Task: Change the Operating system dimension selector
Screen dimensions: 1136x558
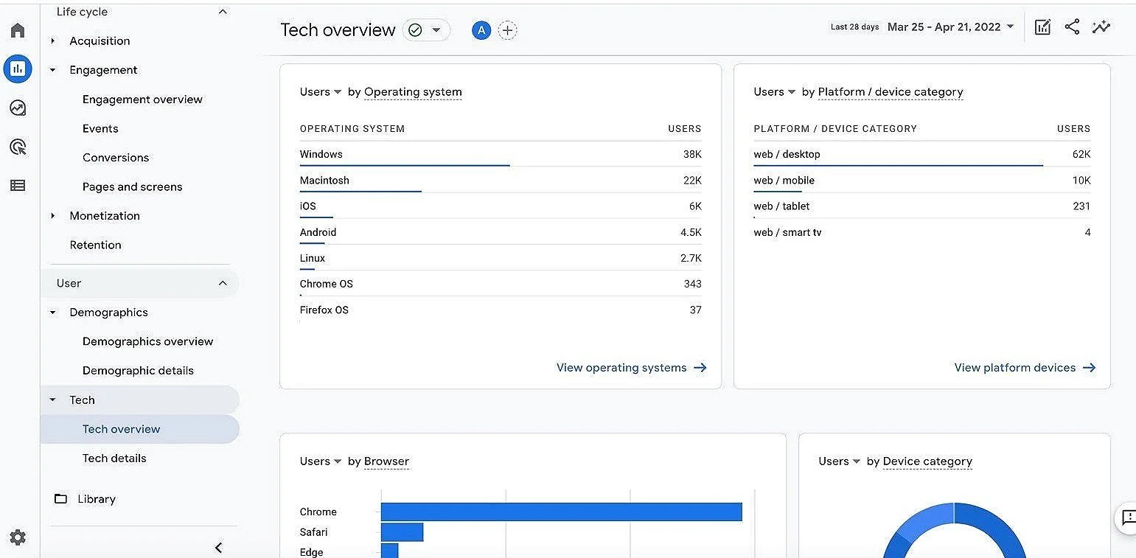Action: click(x=413, y=92)
